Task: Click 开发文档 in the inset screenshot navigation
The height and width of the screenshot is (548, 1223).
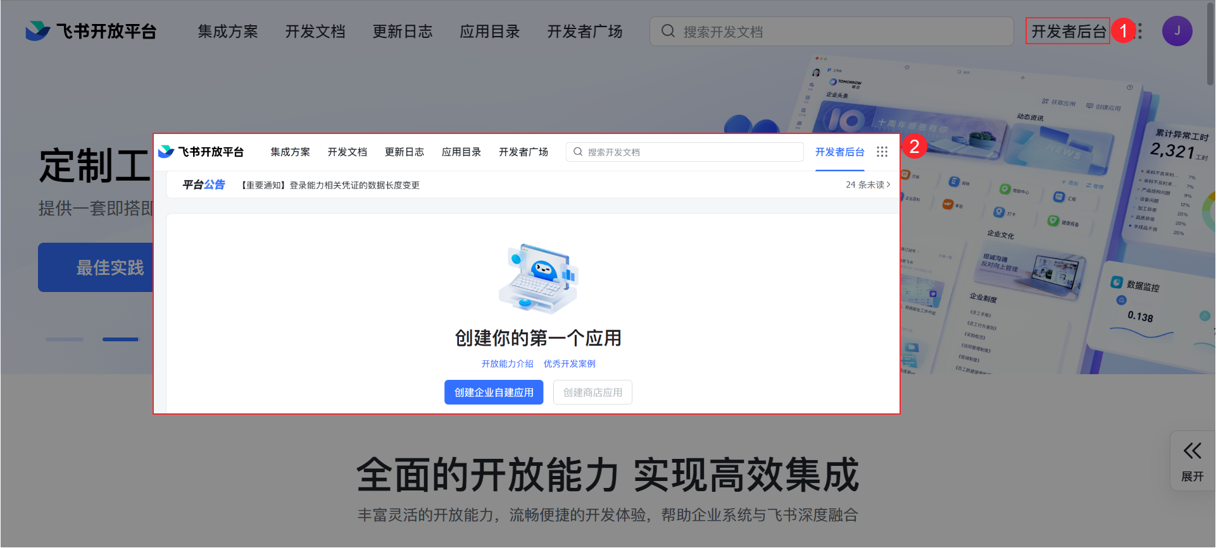Action: (x=348, y=152)
